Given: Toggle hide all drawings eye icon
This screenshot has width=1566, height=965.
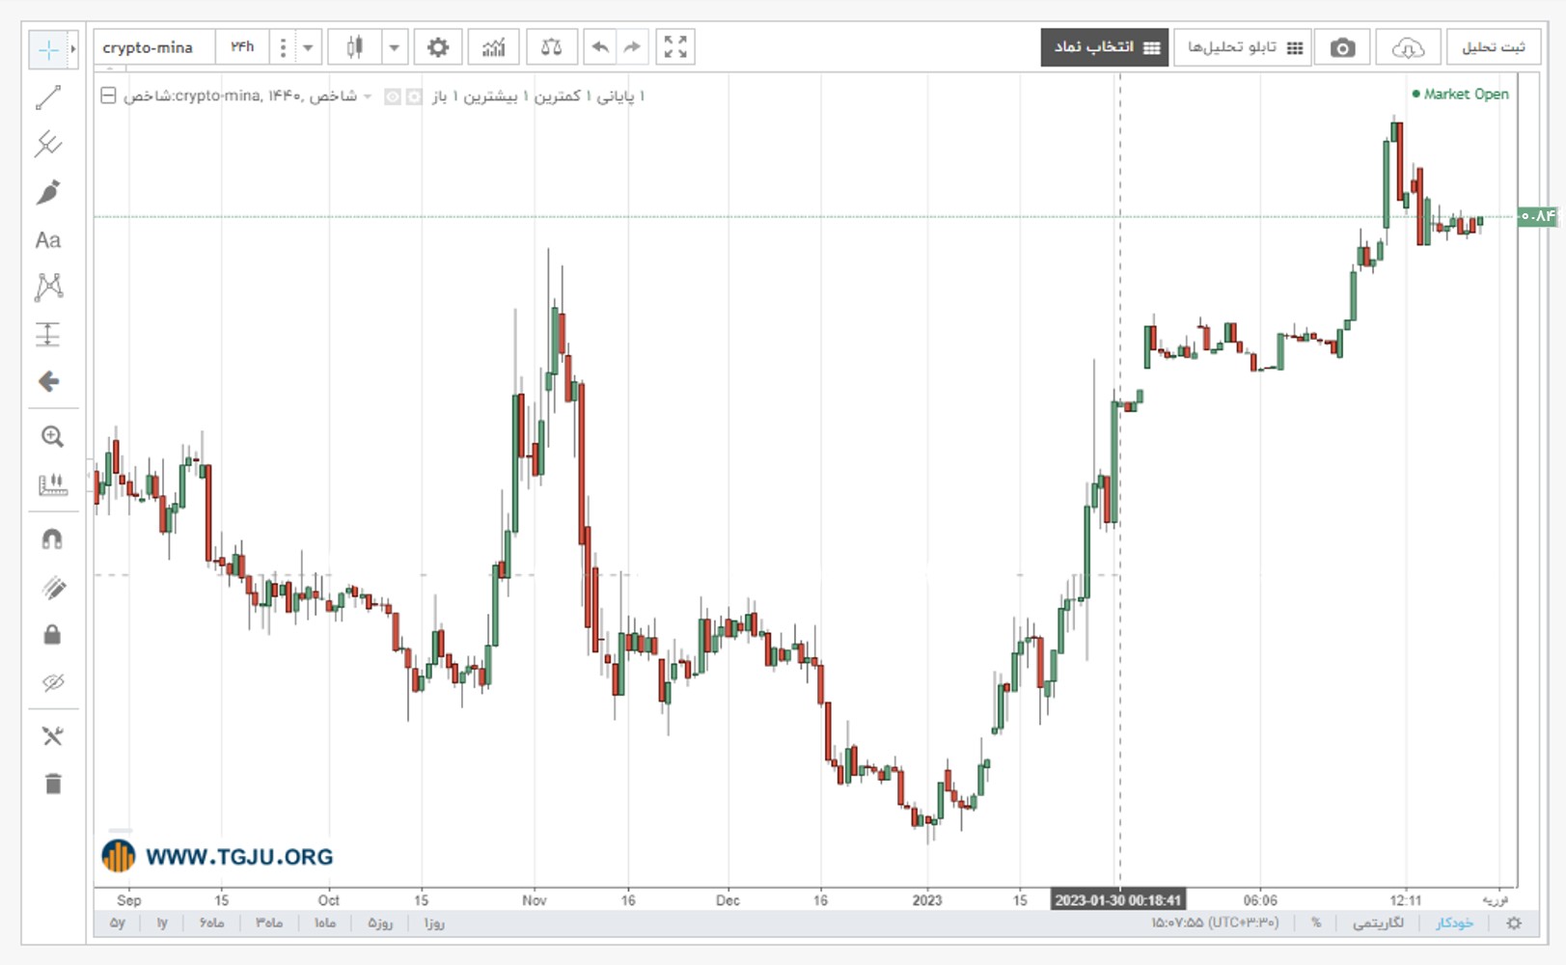Looking at the screenshot, I should 52,683.
